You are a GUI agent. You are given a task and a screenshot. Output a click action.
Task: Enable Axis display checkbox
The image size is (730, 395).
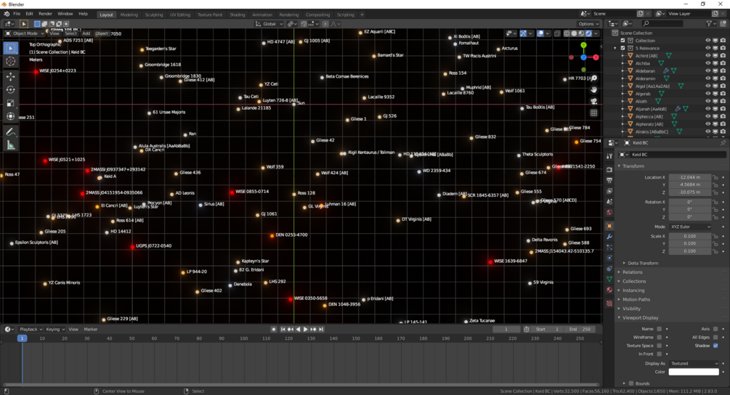pos(715,329)
